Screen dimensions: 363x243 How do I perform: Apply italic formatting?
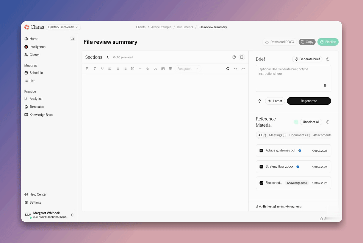tap(95, 69)
